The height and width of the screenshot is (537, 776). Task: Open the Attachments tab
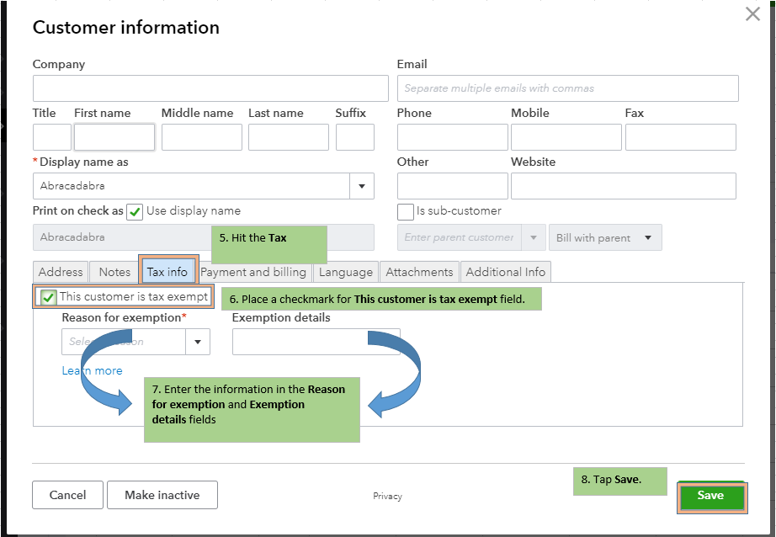pos(419,272)
